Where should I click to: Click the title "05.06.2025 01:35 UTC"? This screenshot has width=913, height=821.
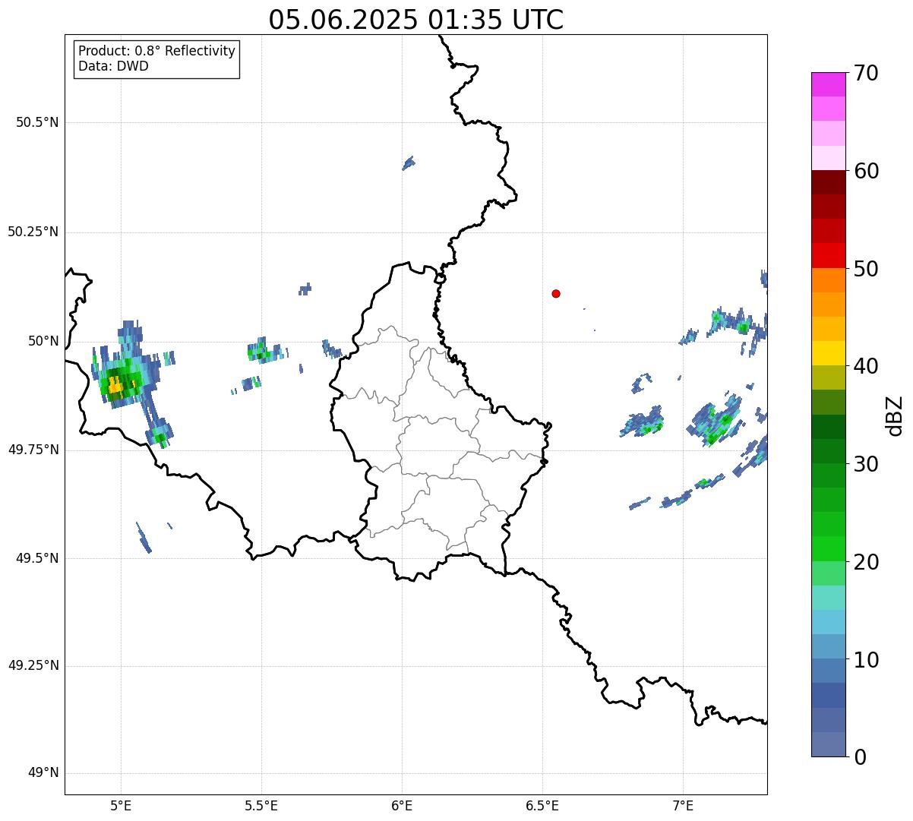pos(416,20)
